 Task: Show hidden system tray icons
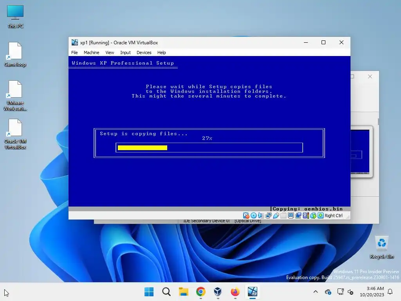[x=316, y=292]
